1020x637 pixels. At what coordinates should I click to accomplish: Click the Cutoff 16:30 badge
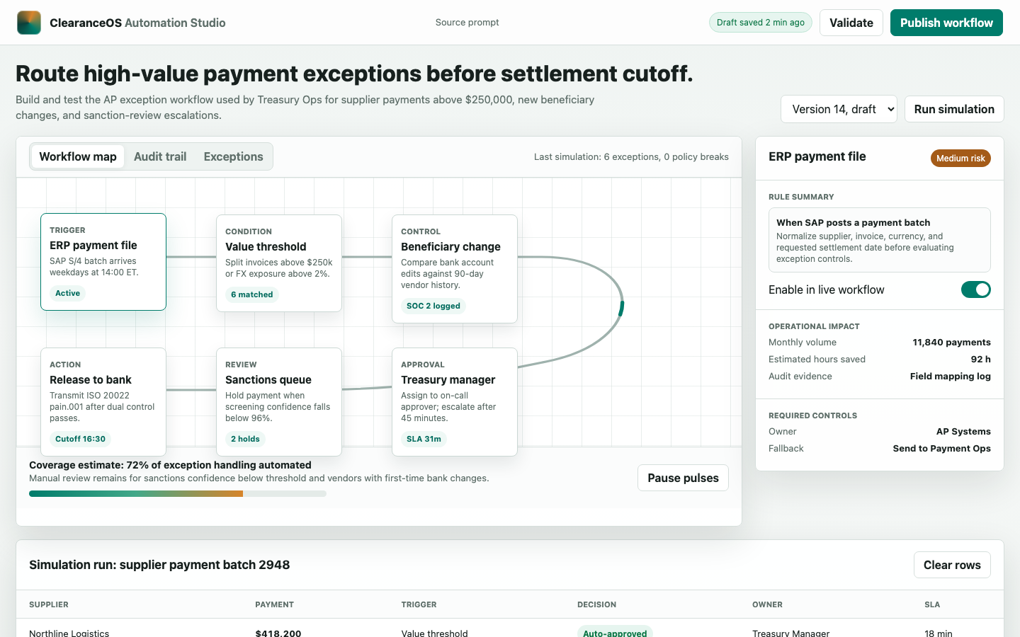80,439
